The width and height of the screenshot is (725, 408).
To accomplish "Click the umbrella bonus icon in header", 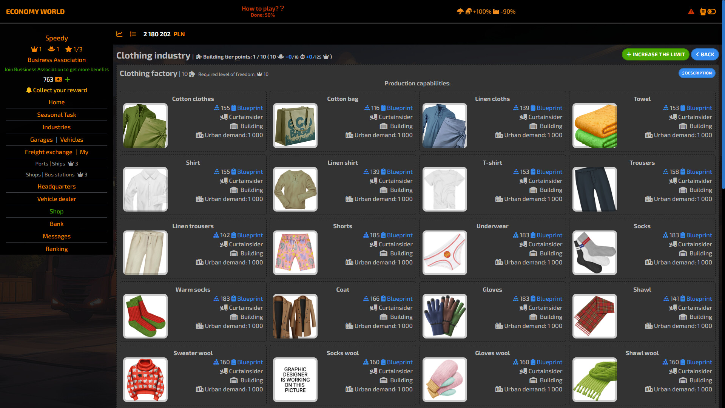I will click(460, 12).
